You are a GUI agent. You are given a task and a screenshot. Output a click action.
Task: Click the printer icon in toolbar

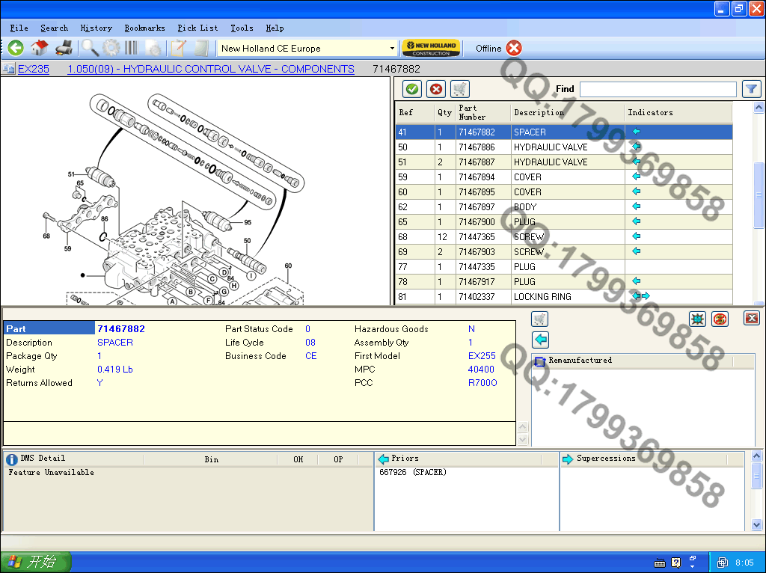[x=64, y=49]
